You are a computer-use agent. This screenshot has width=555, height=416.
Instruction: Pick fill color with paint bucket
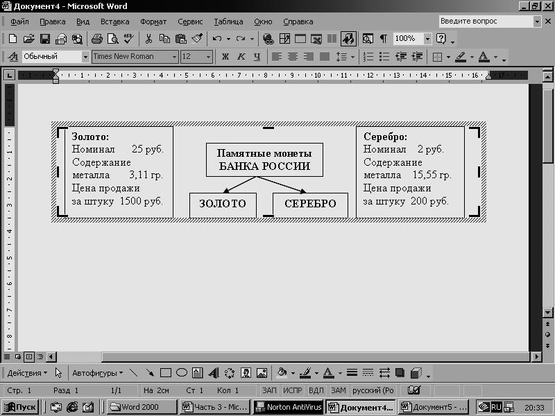tap(282, 373)
